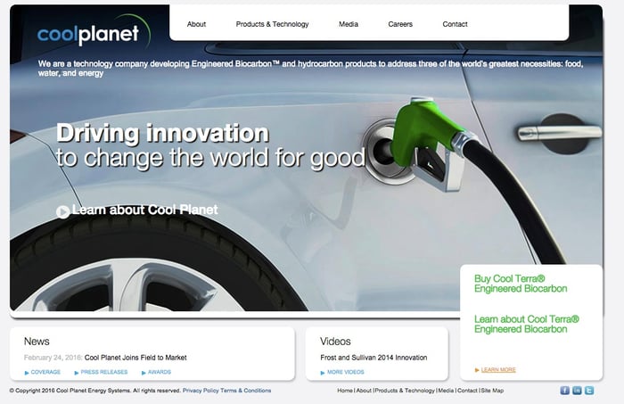Open the About menu item
The width and height of the screenshot is (624, 404).
196,24
